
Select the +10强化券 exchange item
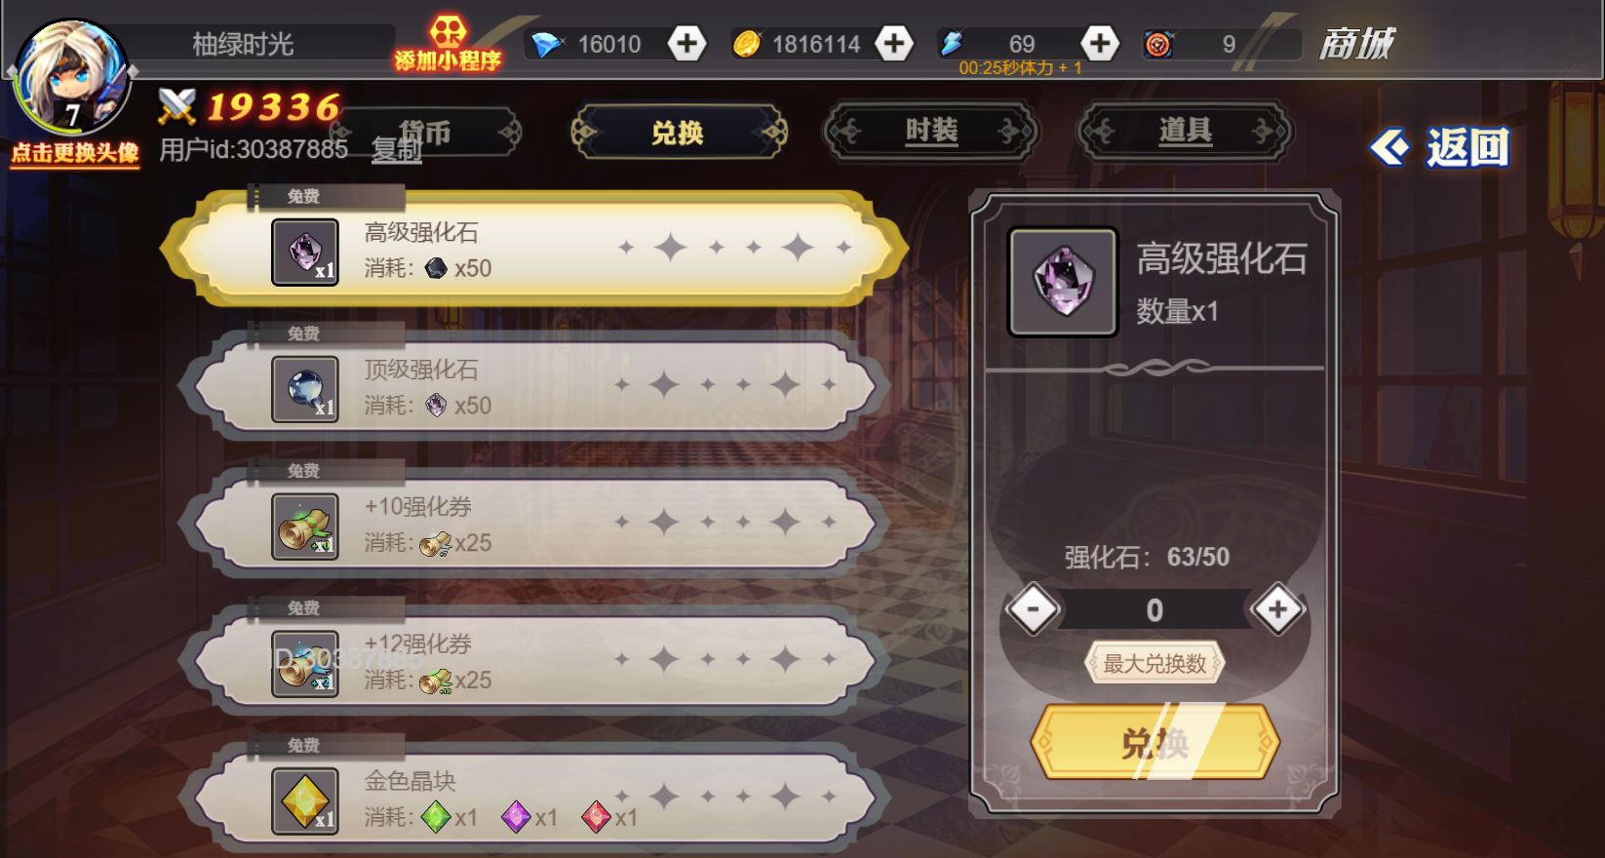[534, 524]
